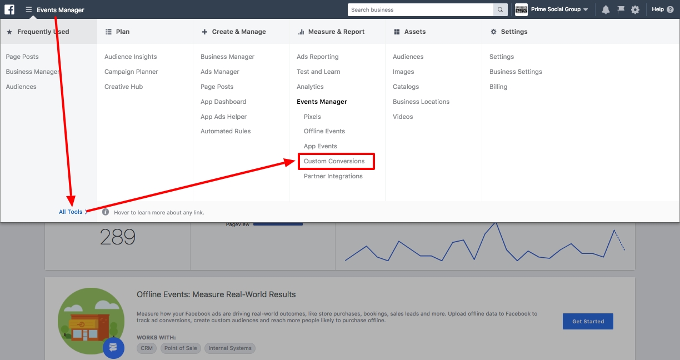Screen dimensions: 680x360
Task: Open Audience Insights
Action: pyautogui.click(x=131, y=57)
